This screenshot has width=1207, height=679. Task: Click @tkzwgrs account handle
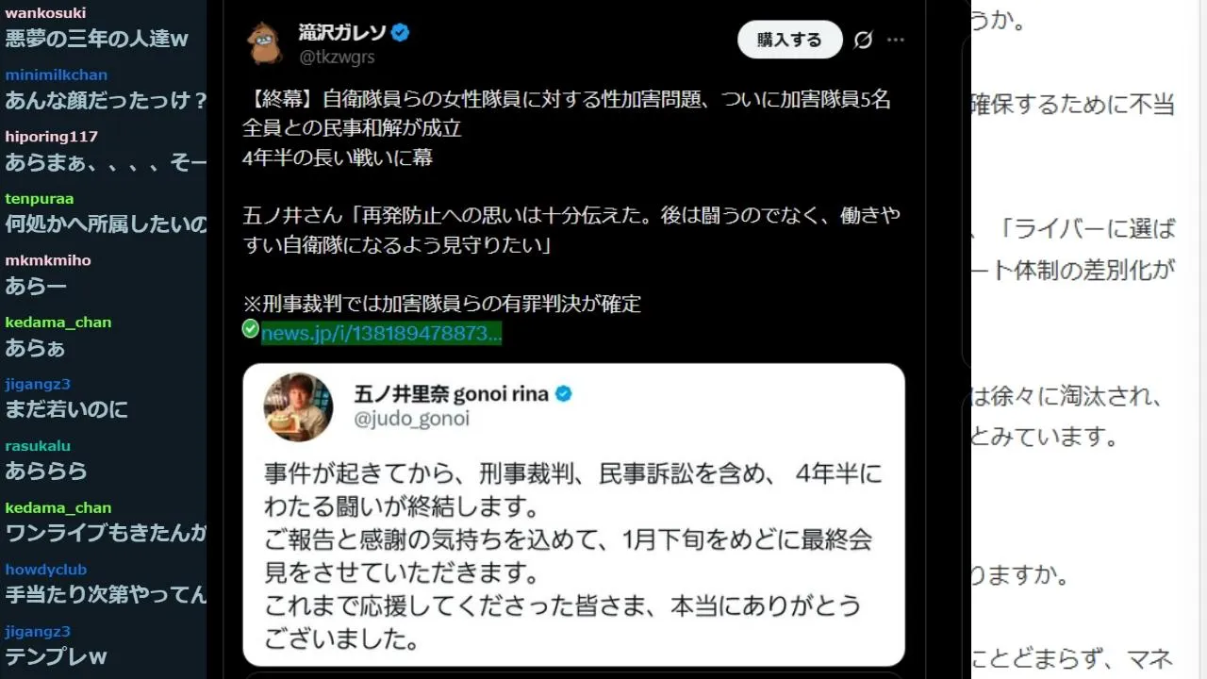point(337,58)
